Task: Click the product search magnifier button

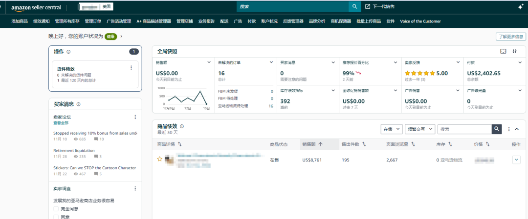Action: tap(497, 129)
